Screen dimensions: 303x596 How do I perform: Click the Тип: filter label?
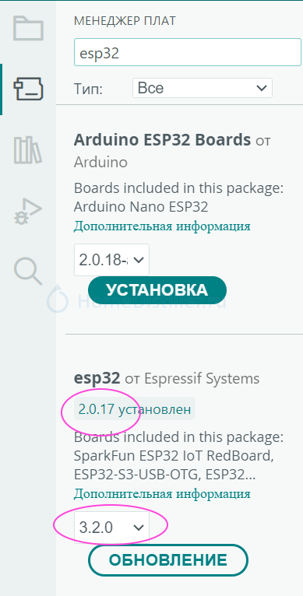click(88, 89)
